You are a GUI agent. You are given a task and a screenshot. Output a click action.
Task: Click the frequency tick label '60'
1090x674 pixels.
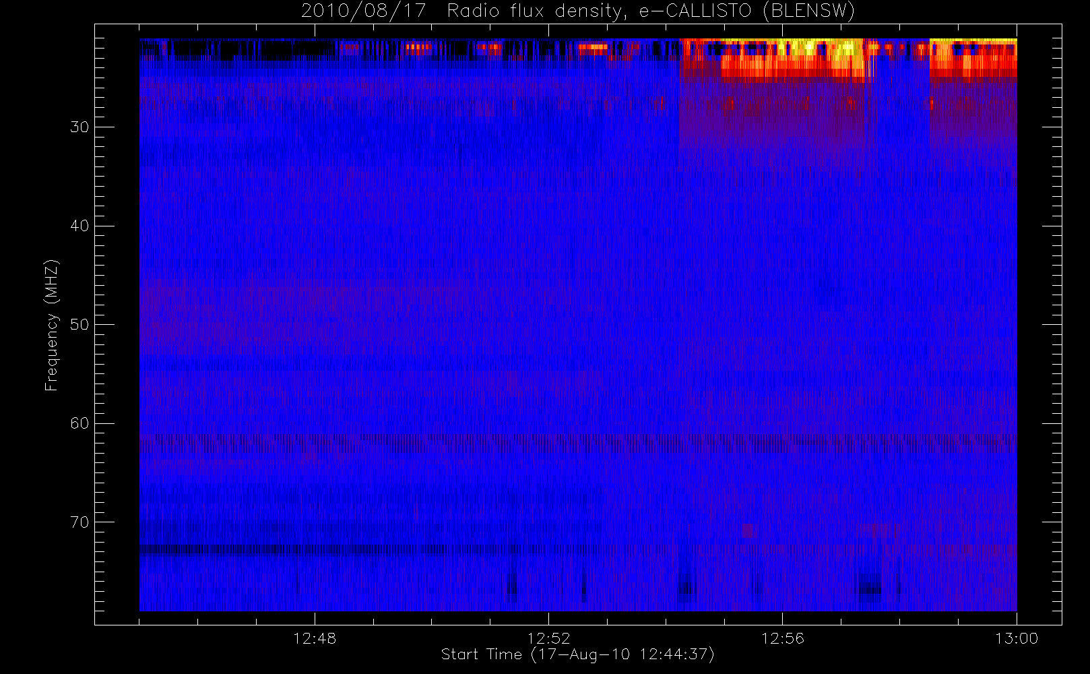pos(79,423)
